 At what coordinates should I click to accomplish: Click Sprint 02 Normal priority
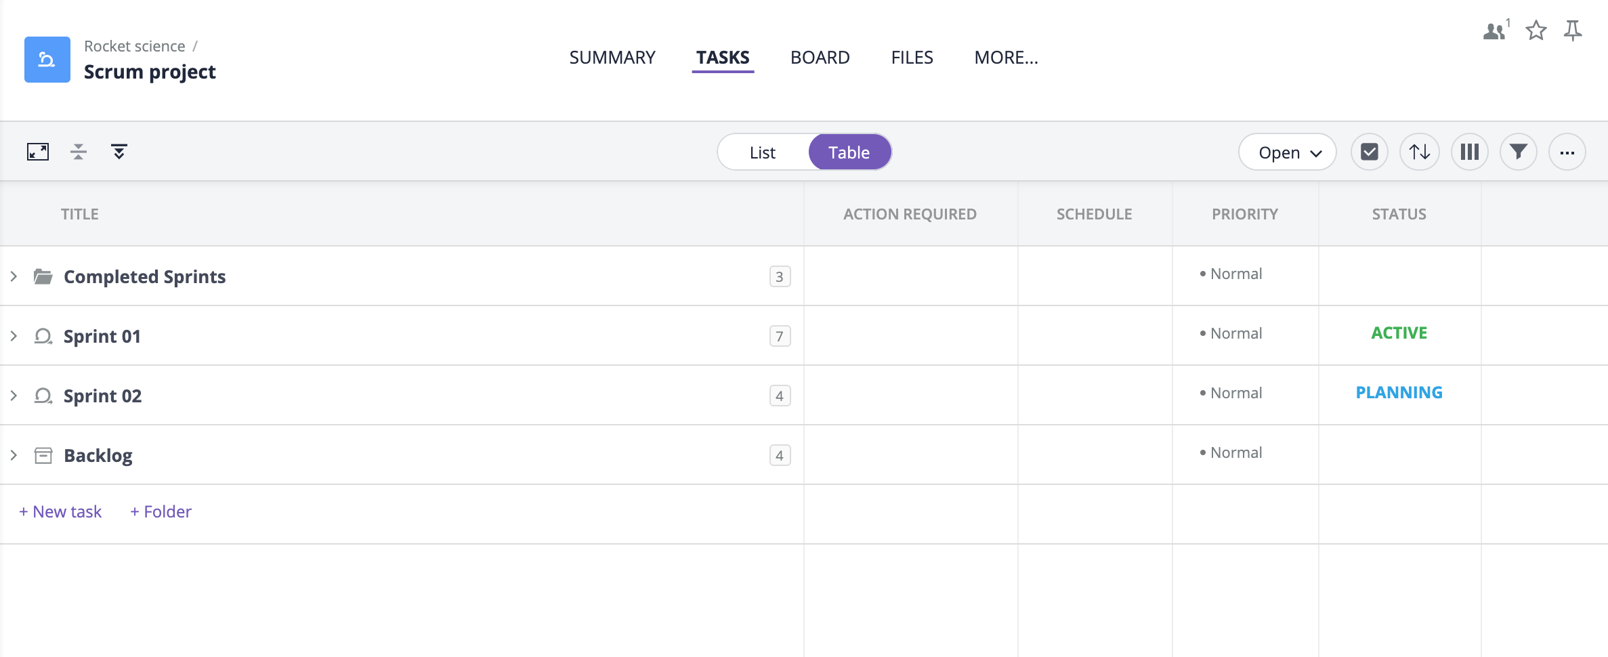1231,393
